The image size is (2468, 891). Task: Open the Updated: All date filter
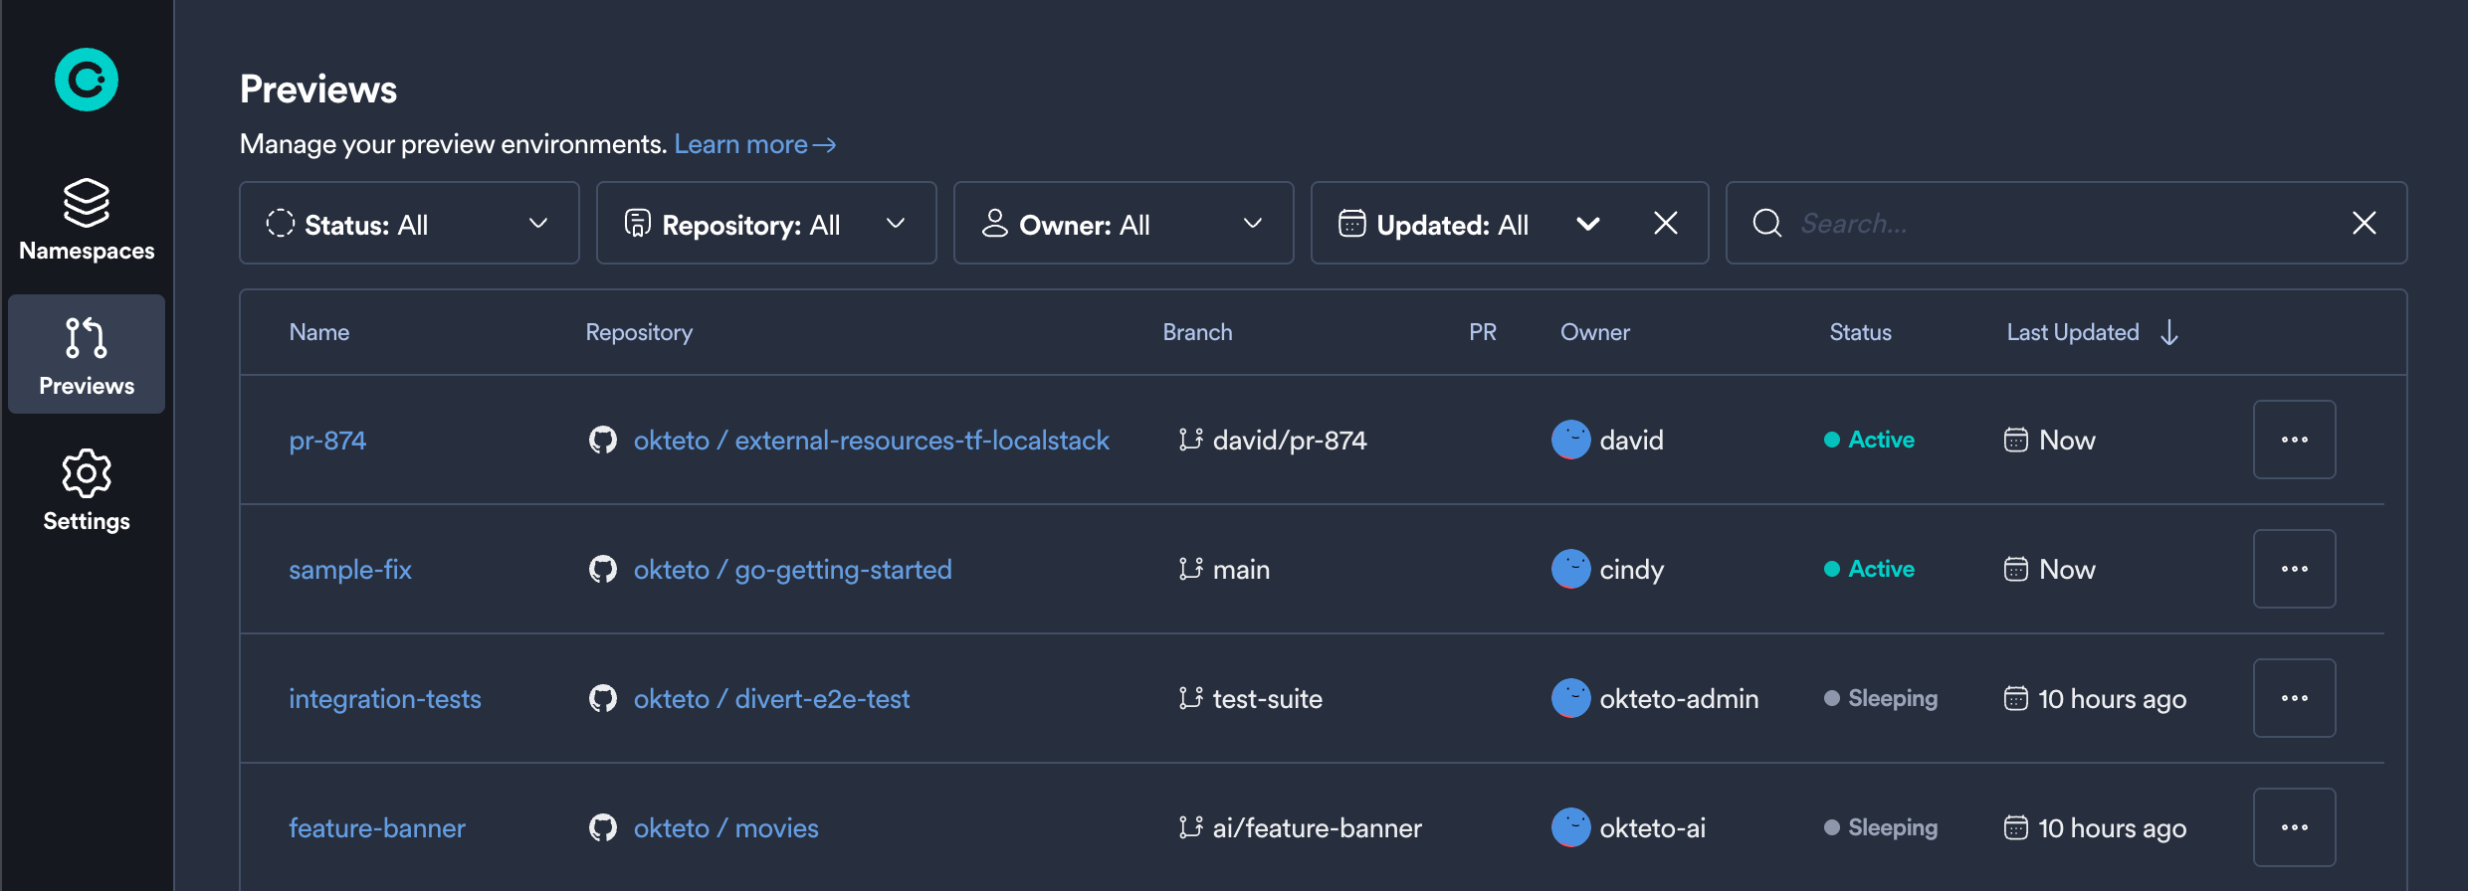pos(1468,224)
